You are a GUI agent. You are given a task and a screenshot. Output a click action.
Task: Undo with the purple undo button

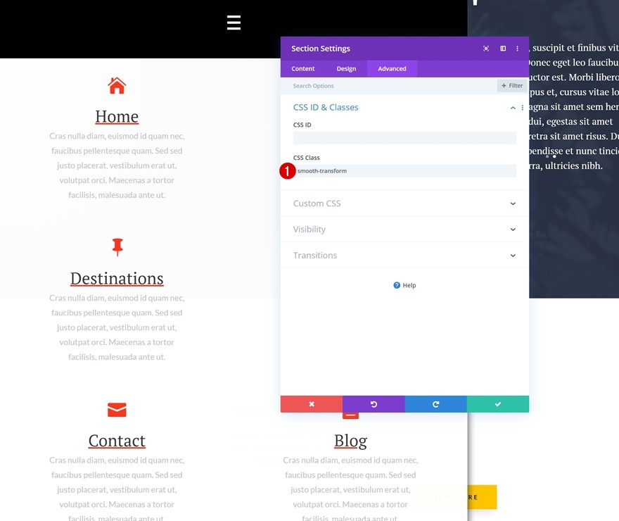(374, 404)
